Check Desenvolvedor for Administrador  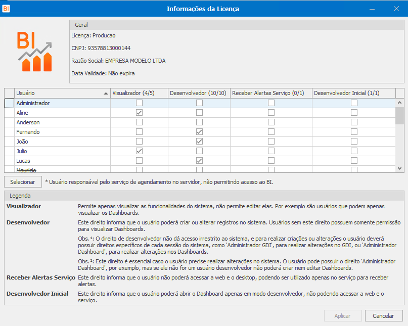(199, 103)
